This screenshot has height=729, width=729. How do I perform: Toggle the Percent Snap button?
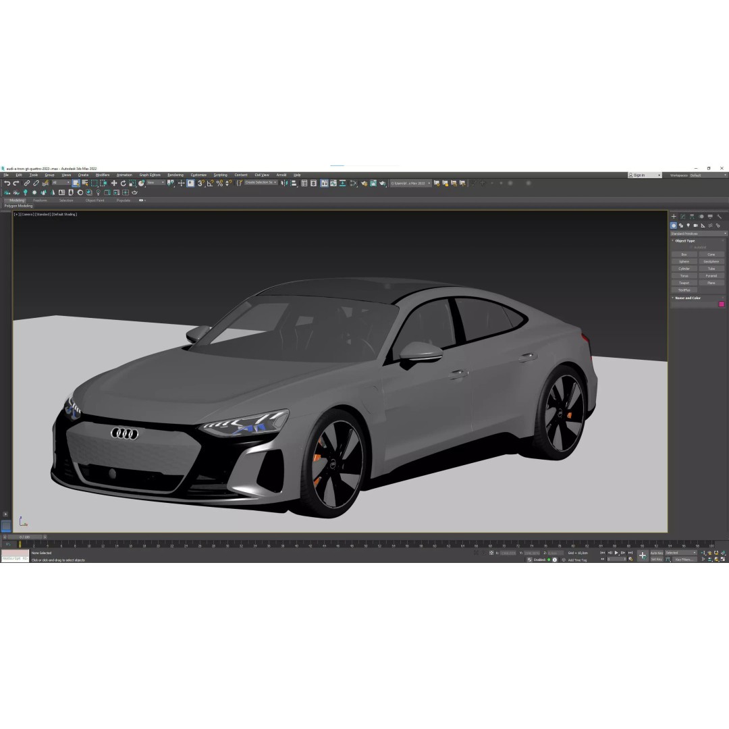(x=219, y=183)
